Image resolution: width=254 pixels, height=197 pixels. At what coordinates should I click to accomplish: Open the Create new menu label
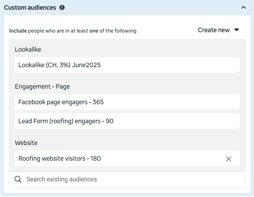(213, 30)
